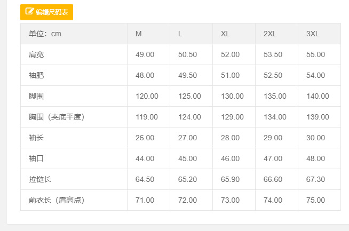Click the 49.00 shoulder width cell for M
Viewport: 349px width, 231px height.
(x=145, y=54)
